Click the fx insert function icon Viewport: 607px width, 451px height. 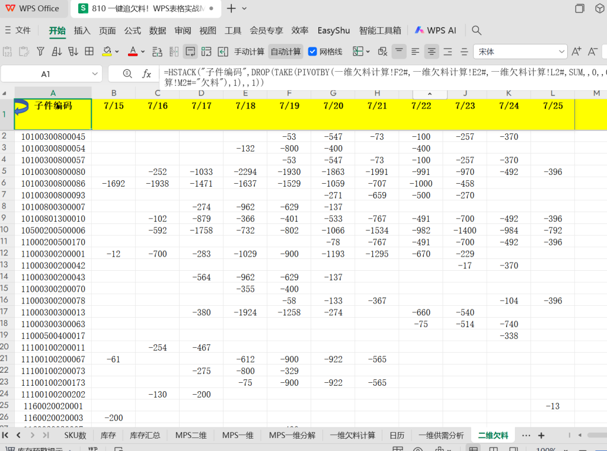[146, 73]
